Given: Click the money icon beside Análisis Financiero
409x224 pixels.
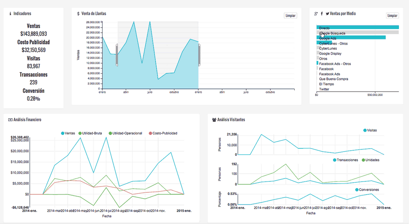Looking at the screenshot, I should point(10,119).
